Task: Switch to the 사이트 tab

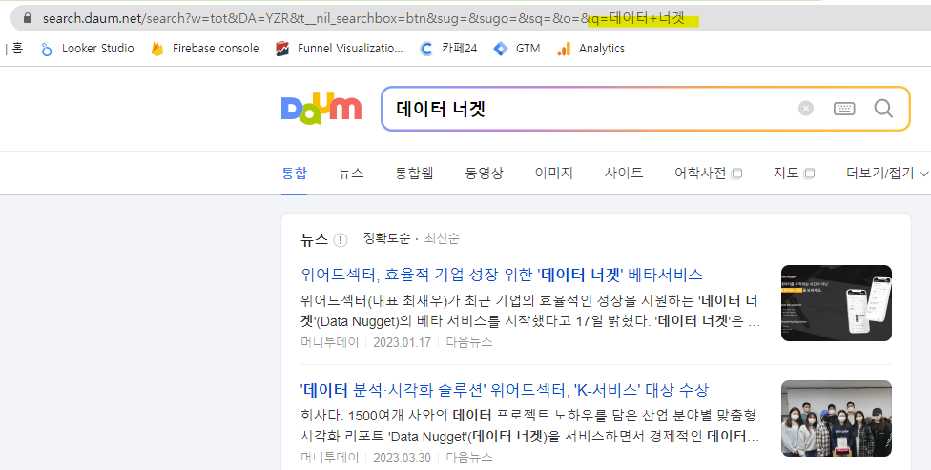Action: click(624, 173)
